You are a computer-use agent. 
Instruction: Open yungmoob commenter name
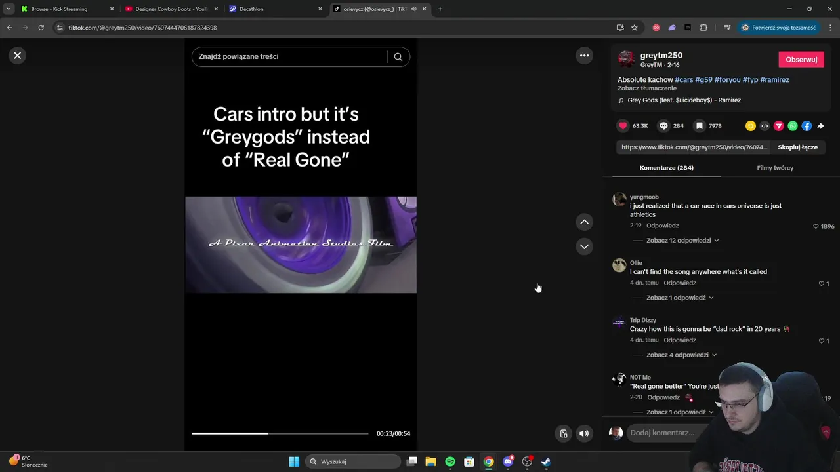coord(644,197)
